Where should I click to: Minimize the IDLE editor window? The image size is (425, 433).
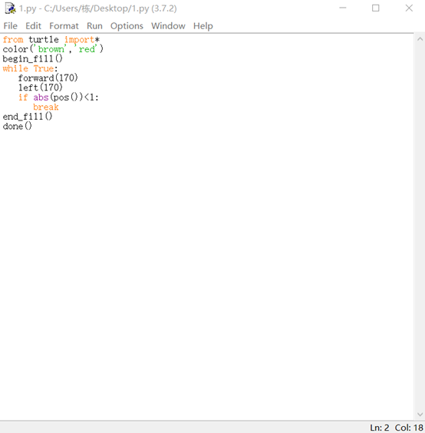[x=343, y=8]
